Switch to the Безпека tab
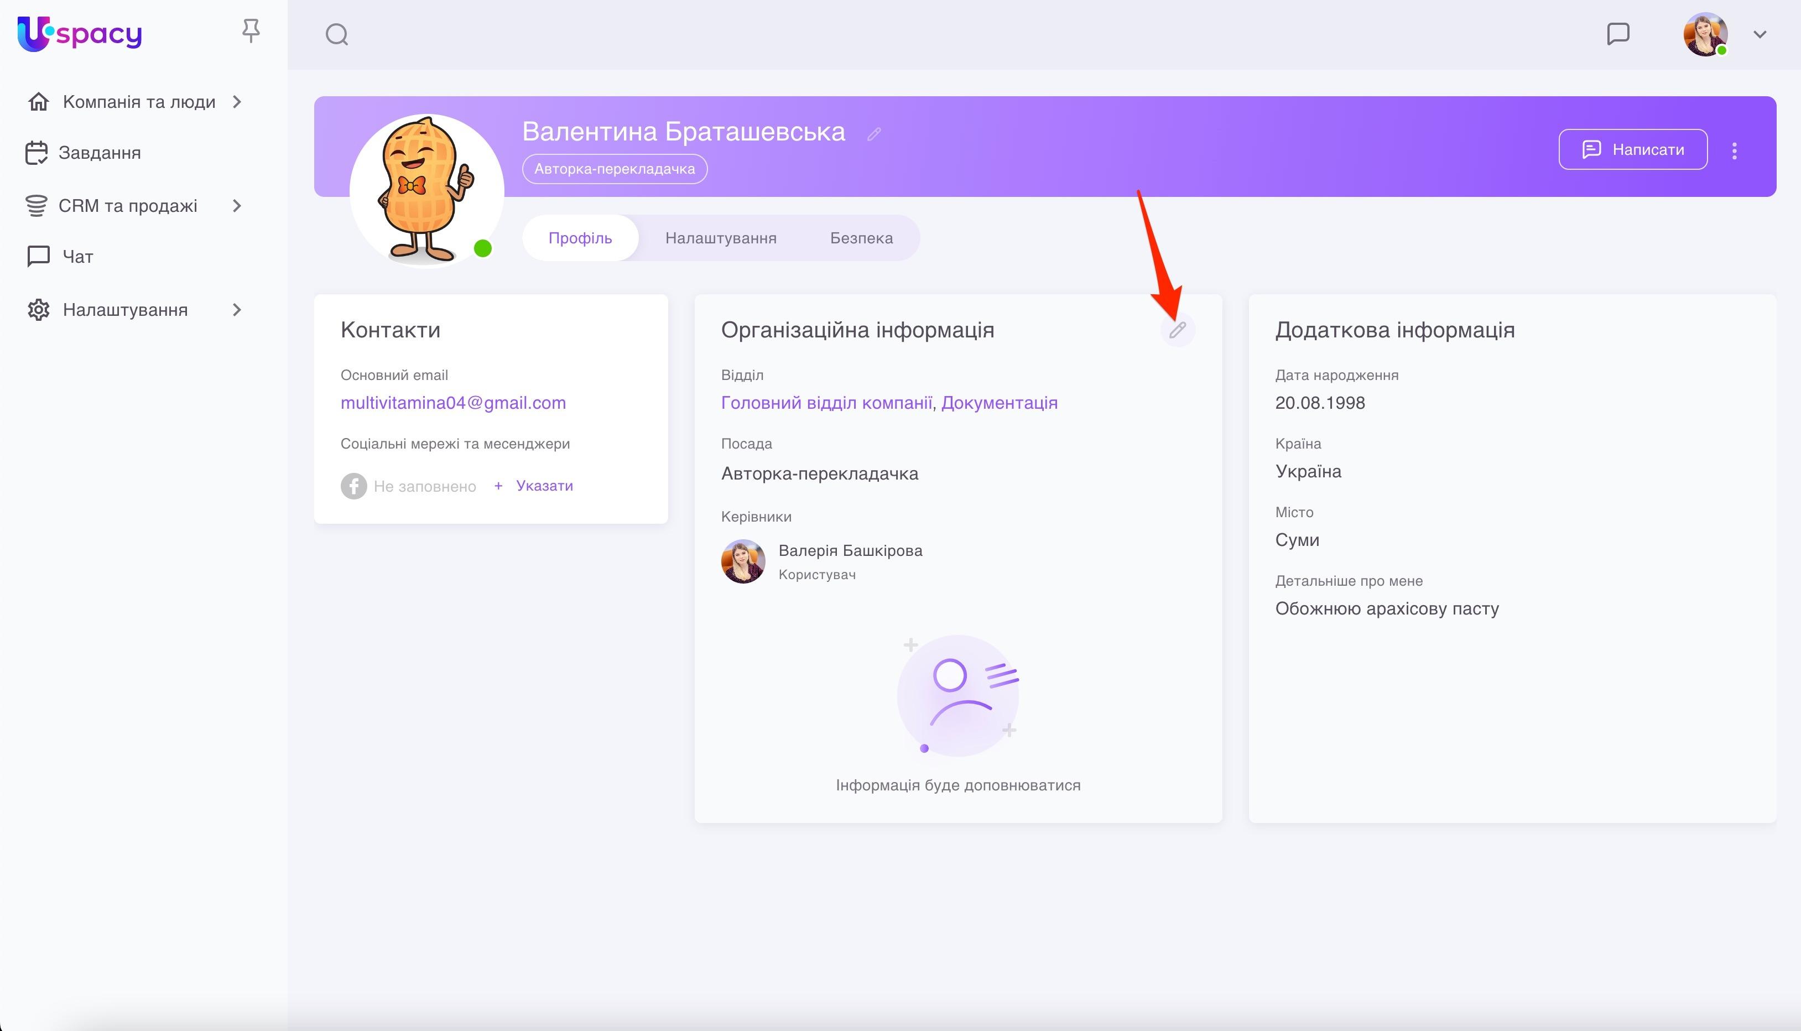Viewport: 1801px width, 1031px height. pyautogui.click(x=861, y=237)
